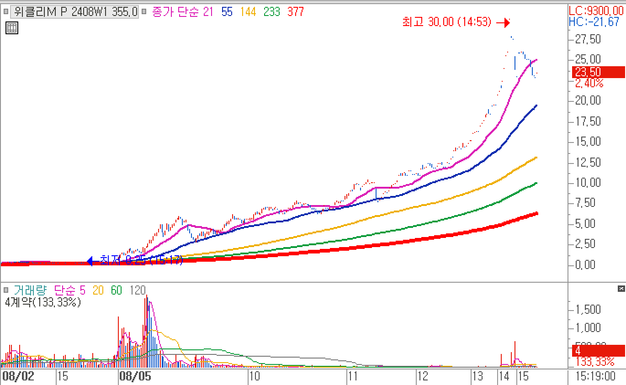Select the 종가 단순 indicator label
The image size is (626, 385).
coord(176,12)
